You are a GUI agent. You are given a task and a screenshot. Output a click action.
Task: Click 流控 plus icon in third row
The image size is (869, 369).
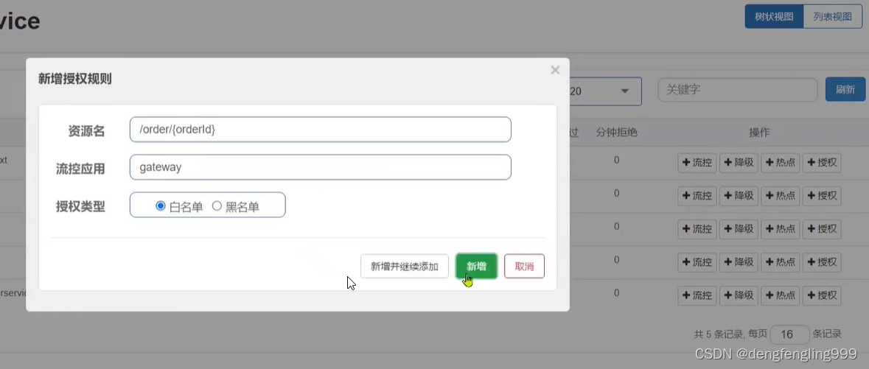click(686, 229)
